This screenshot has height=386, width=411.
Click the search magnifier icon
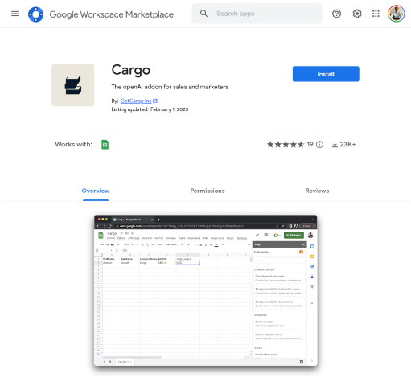point(203,14)
